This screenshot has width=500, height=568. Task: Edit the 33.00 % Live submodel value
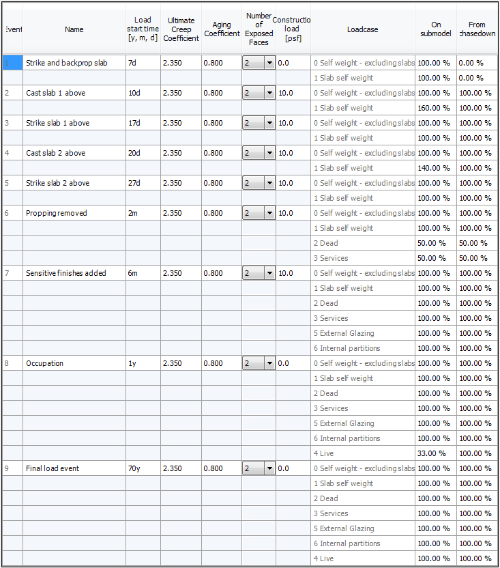click(436, 453)
